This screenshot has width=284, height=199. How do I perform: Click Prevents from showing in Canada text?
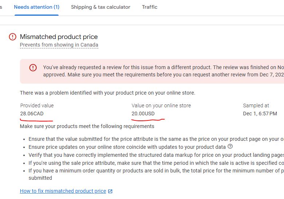59,45
